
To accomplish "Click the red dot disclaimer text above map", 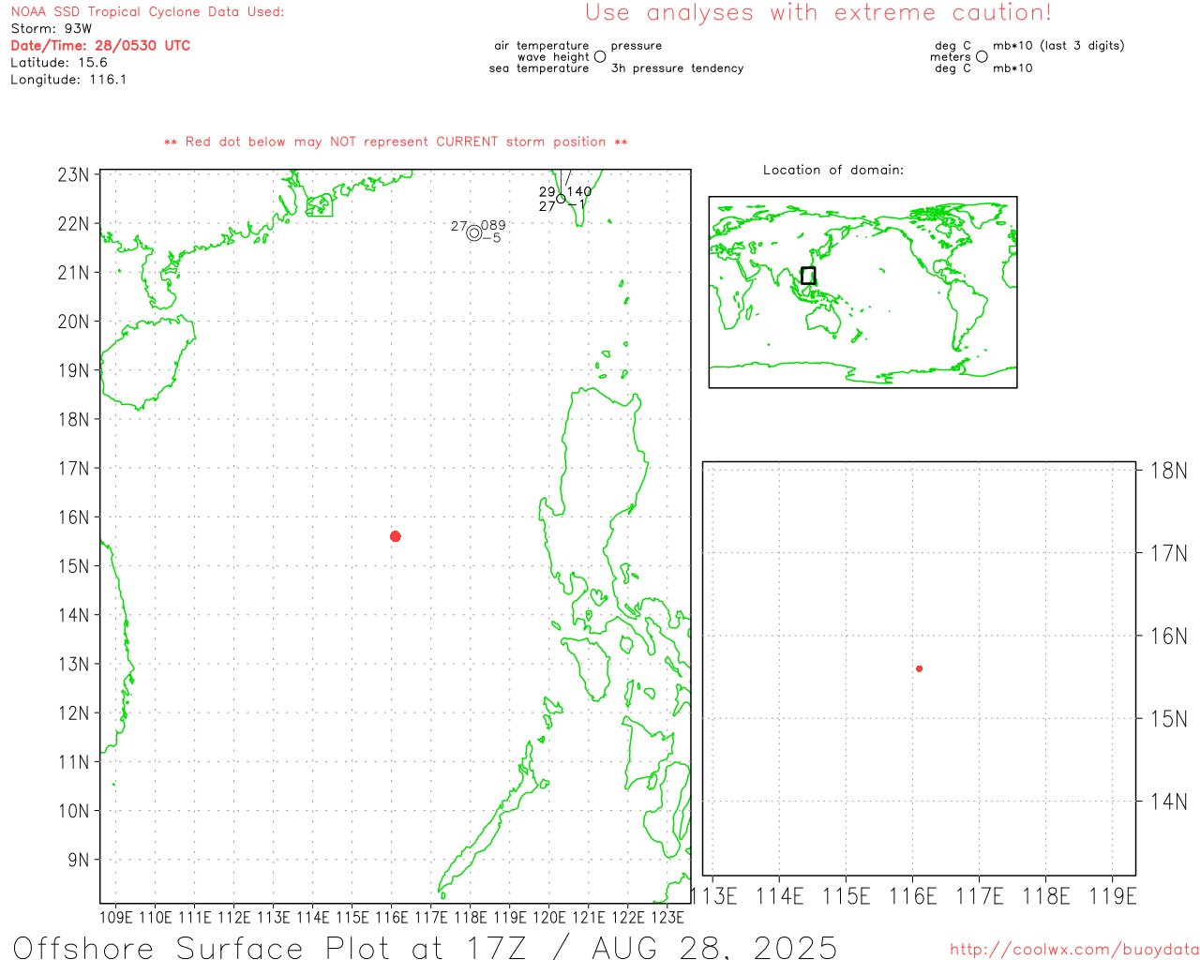I will (x=396, y=142).
